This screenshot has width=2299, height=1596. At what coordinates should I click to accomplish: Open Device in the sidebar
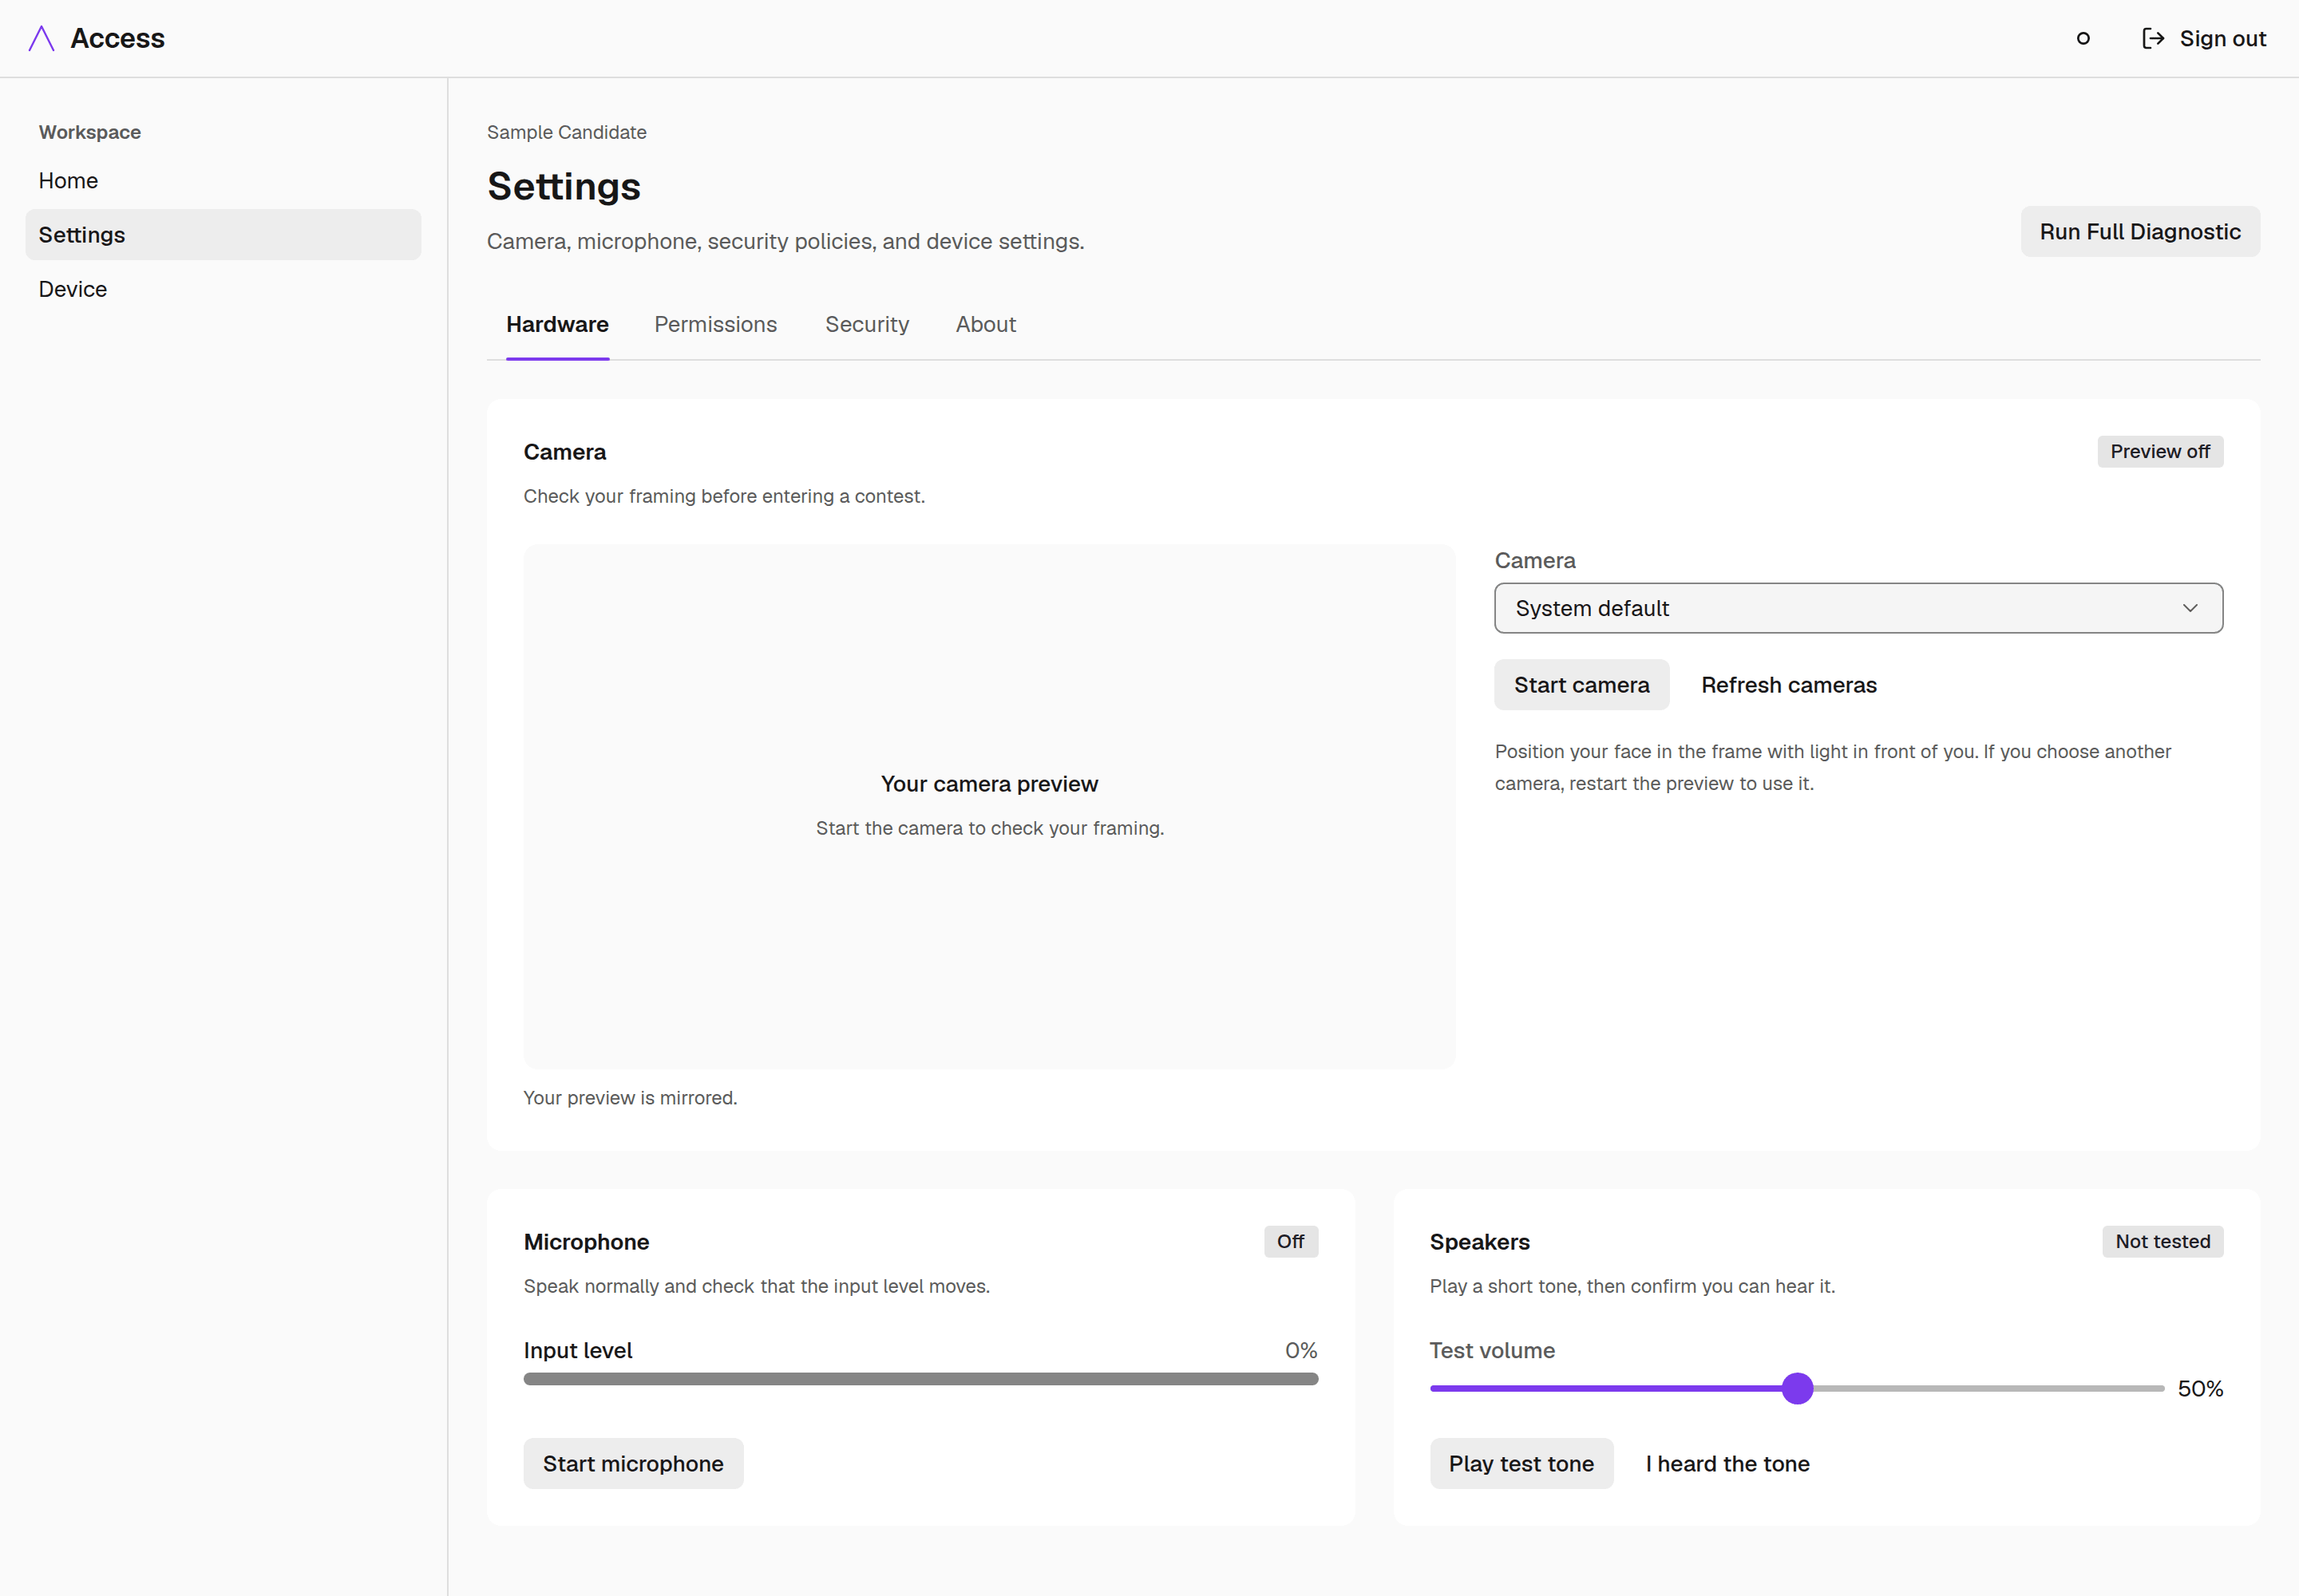click(x=223, y=289)
